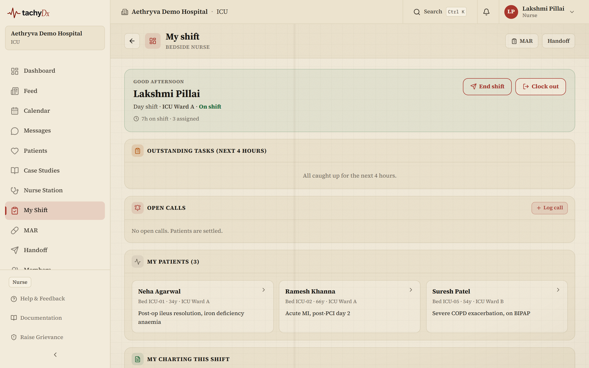Click the Messages chat bubble icon

tap(15, 131)
